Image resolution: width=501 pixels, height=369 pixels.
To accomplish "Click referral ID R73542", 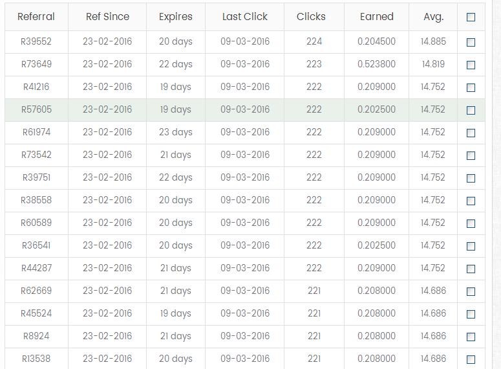I will pos(36,155).
